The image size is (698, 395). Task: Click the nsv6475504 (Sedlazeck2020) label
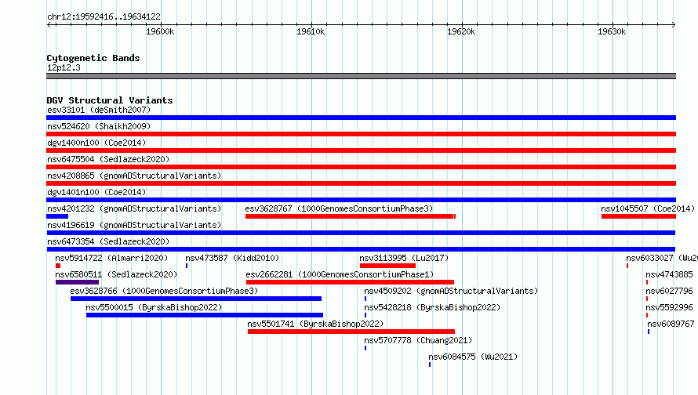pyautogui.click(x=108, y=159)
